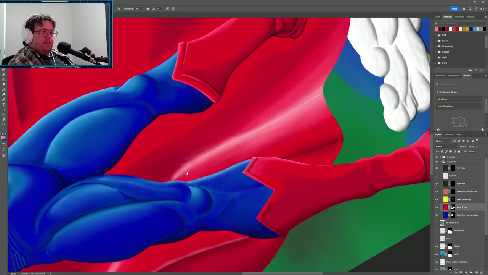Viewport: 488px width, 275px height.
Task: Hide the Superman layer group
Action: point(437,162)
